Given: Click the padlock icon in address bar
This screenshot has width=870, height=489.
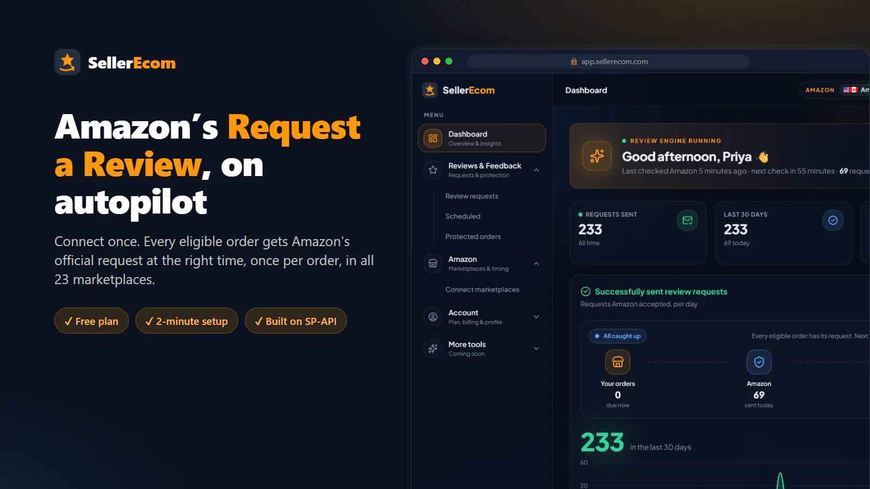Looking at the screenshot, I should pyautogui.click(x=574, y=61).
